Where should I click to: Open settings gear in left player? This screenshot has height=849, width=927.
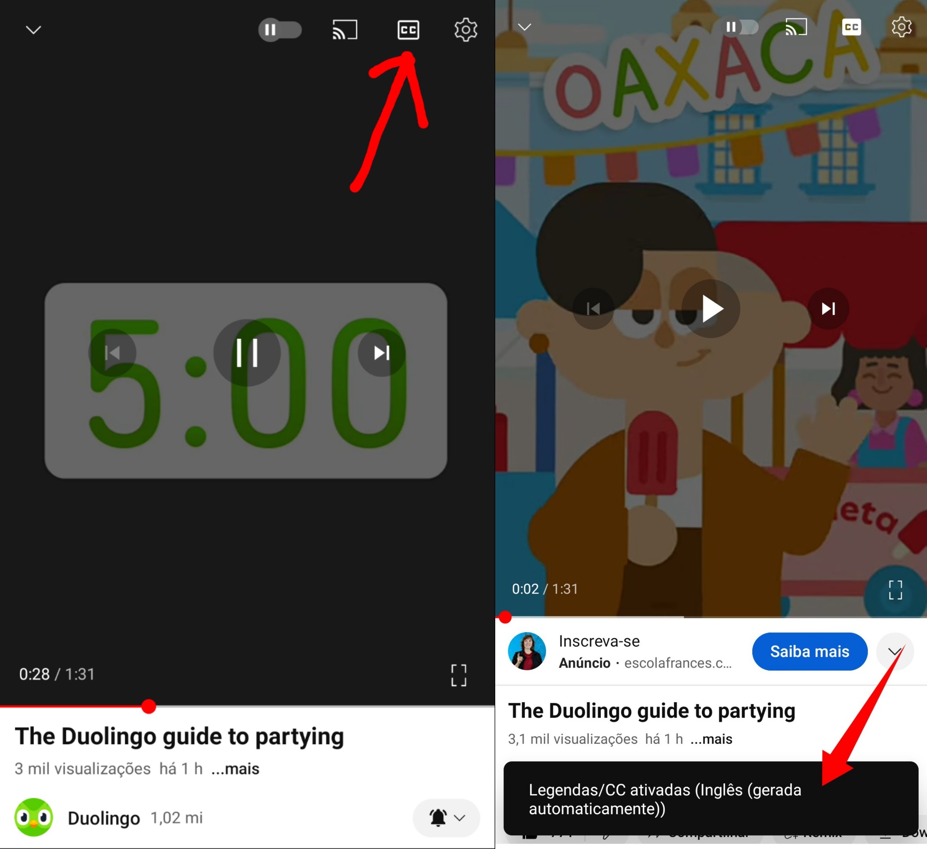point(466,30)
